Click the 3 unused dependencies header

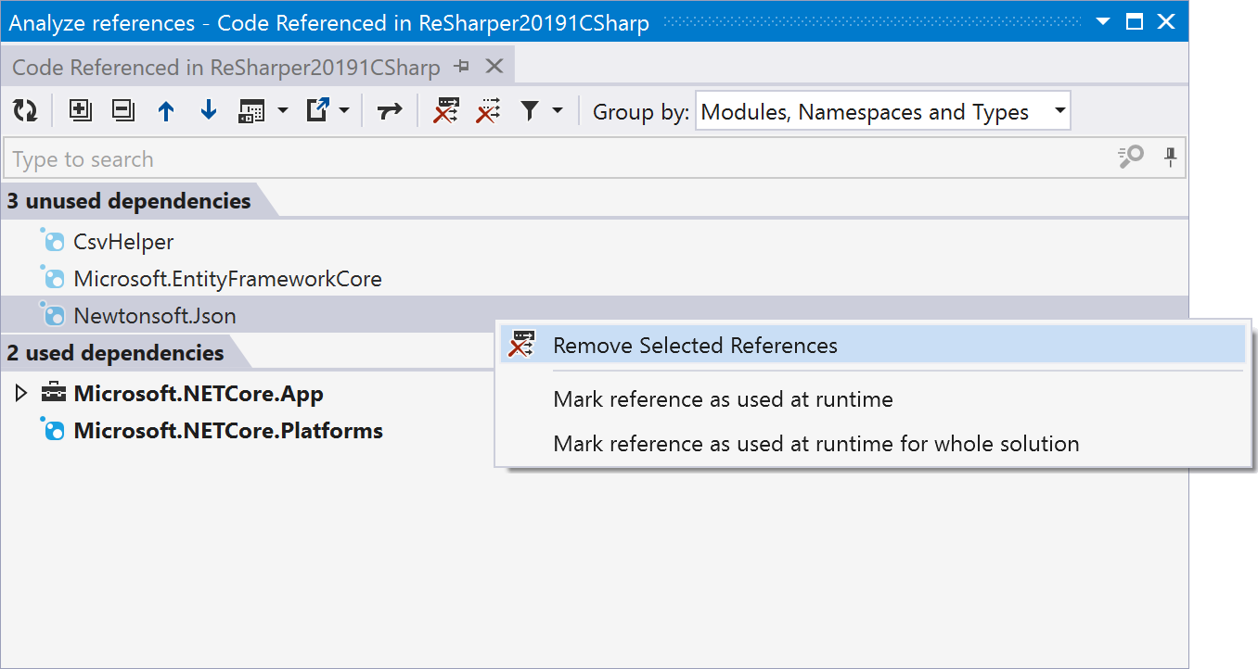[129, 201]
